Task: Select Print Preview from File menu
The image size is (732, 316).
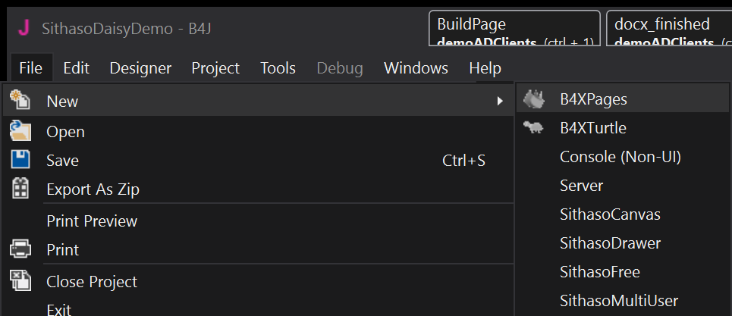Action: pyautogui.click(x=92, y=221)
